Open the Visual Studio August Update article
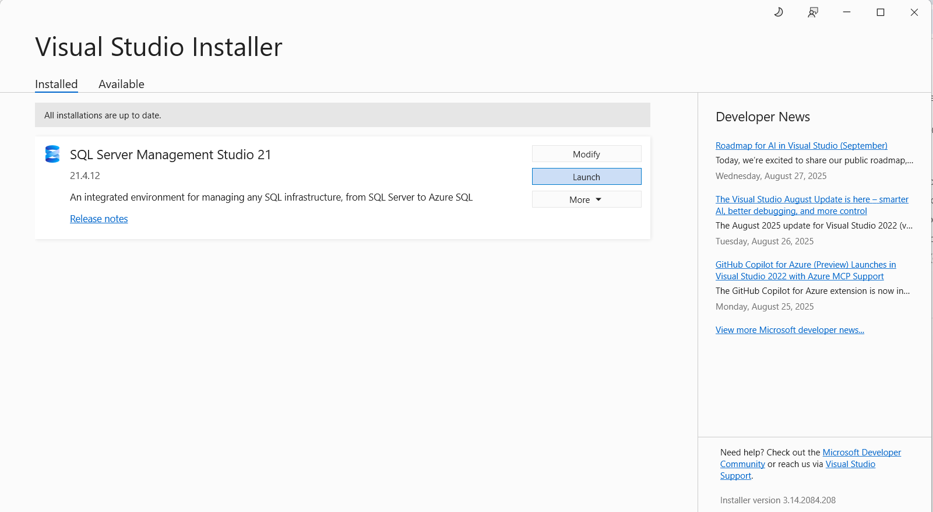The height and width of the screenshot is (512, 933). pos(812,205)
